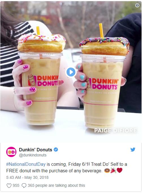Image resolution: width=143 pixels, height=193 pixels.
Task: Open the 5:43 AM - May 30, 2018 timestamp
Action: 27,177
